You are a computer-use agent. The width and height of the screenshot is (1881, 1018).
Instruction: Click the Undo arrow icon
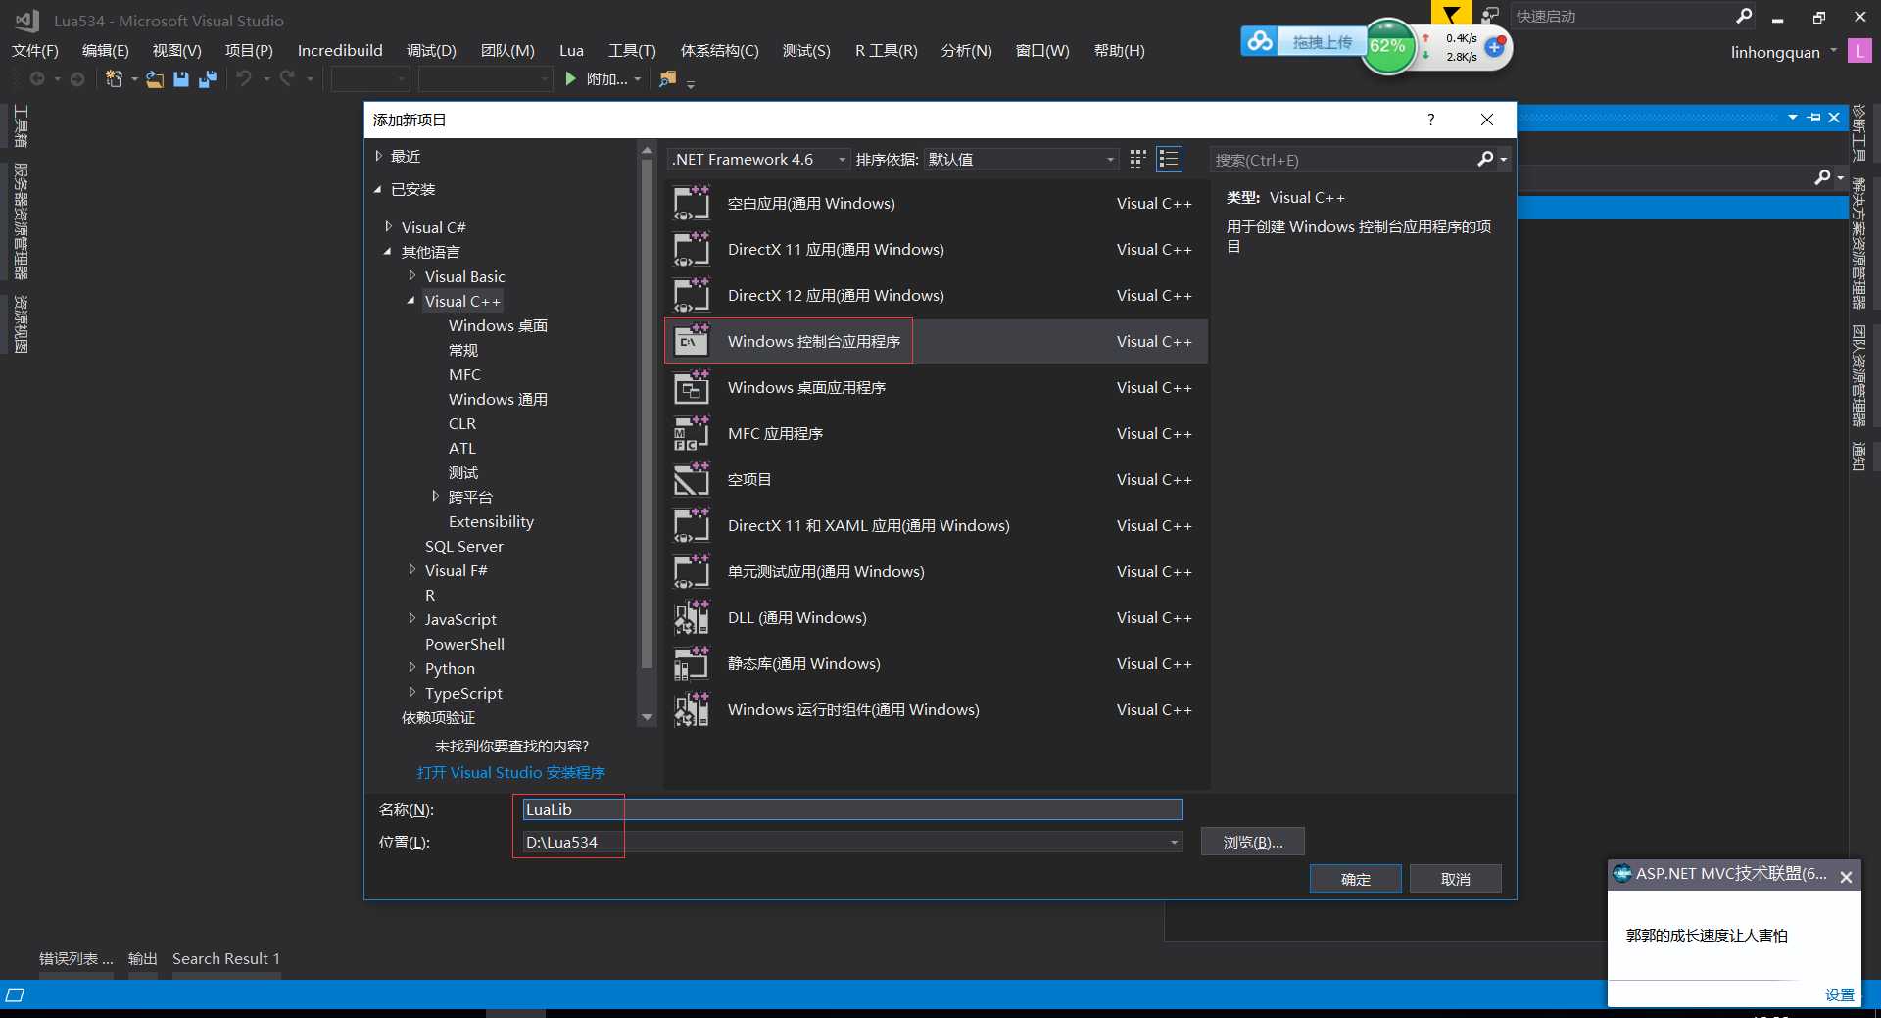pos(245,78)
